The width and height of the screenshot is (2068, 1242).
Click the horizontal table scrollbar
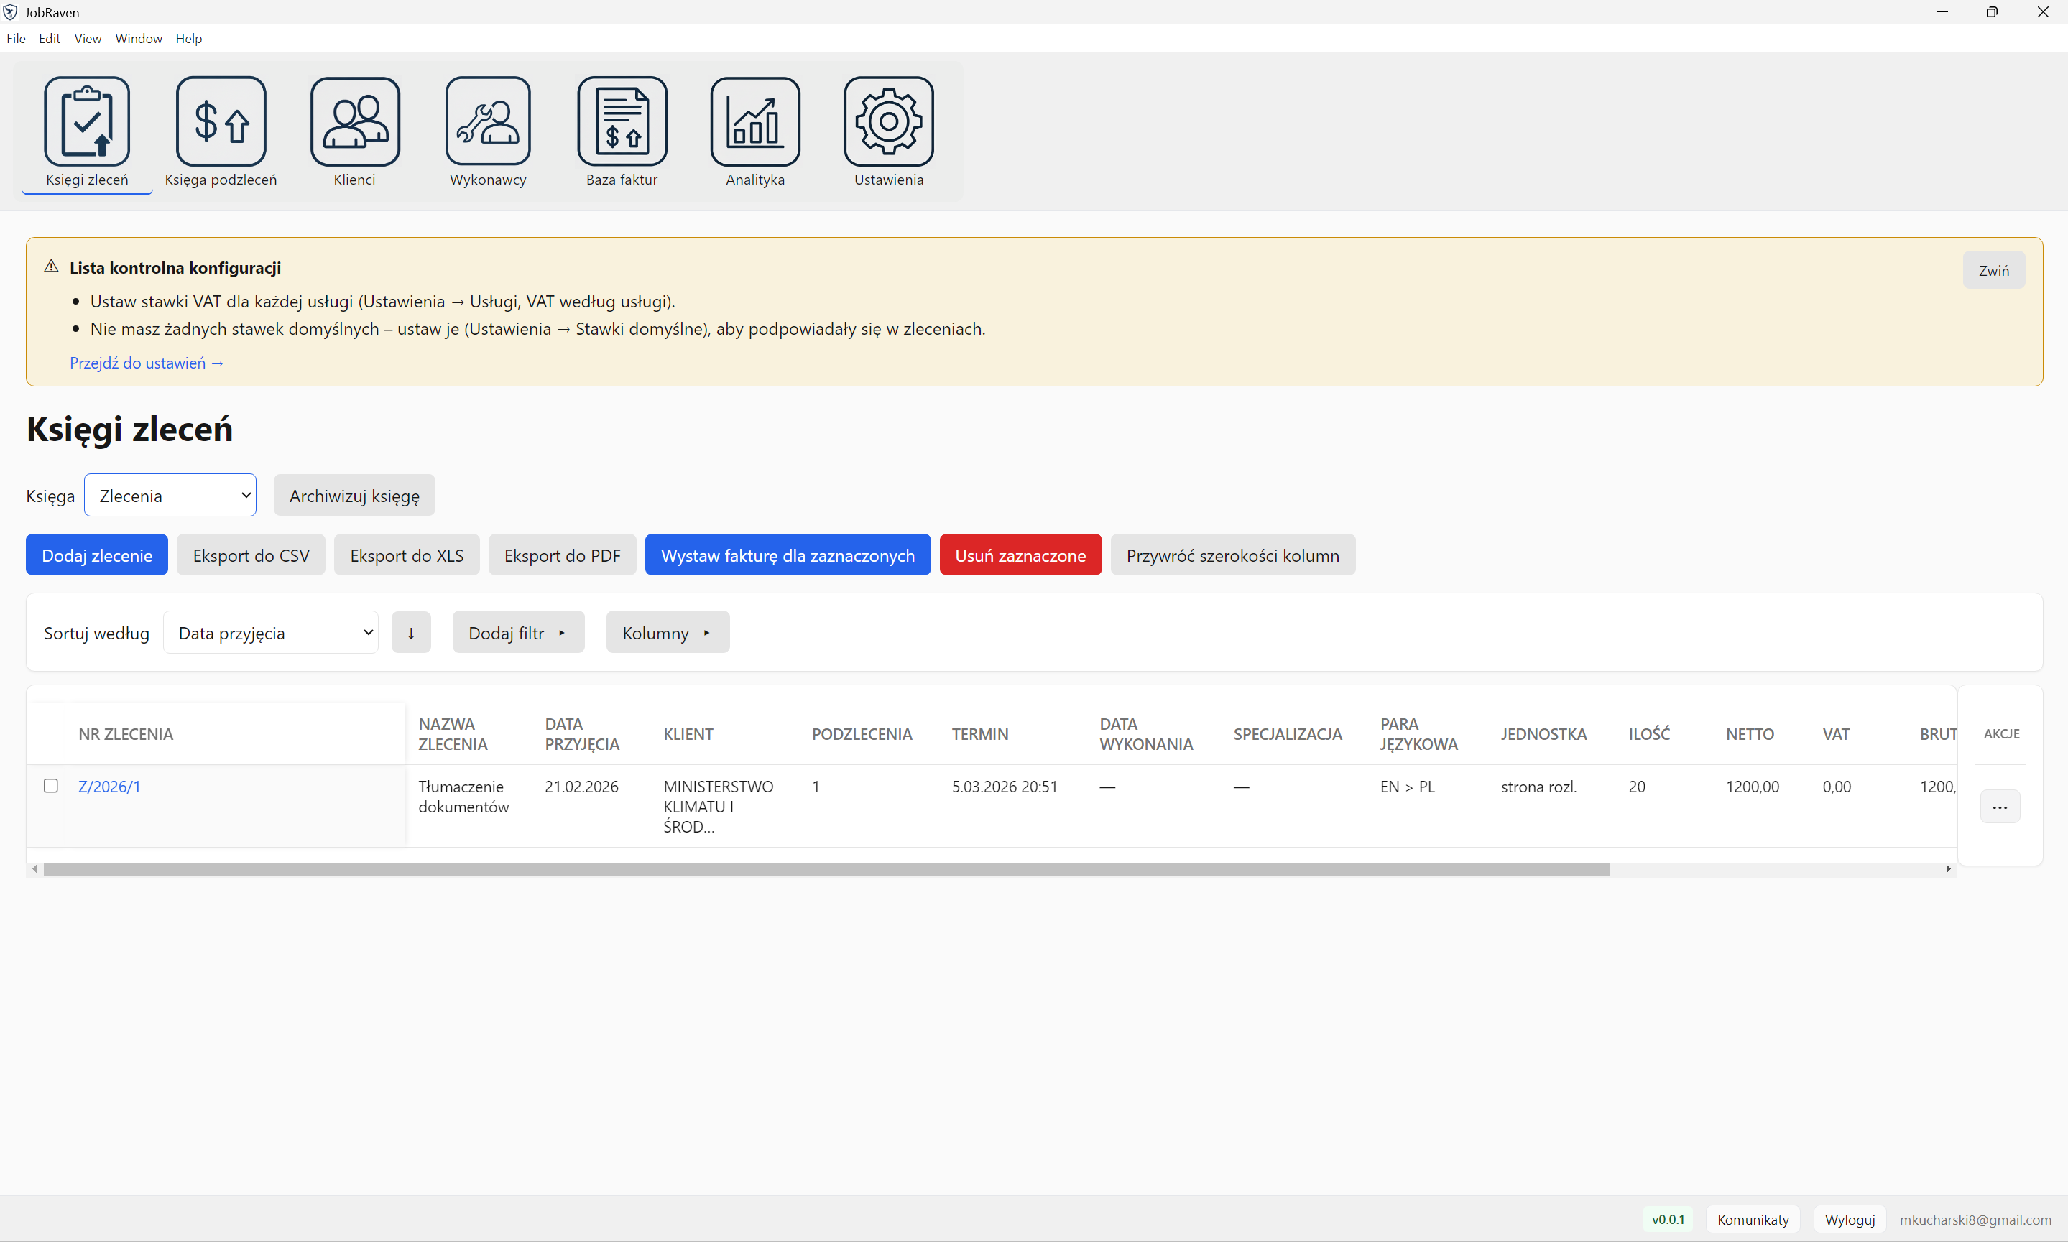(x=826, y=870)
